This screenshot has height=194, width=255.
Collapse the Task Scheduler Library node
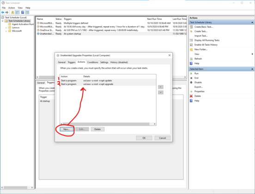click(3, 21)
